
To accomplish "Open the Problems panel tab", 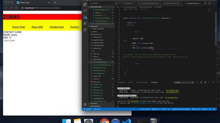I will (x=121, y=82).
